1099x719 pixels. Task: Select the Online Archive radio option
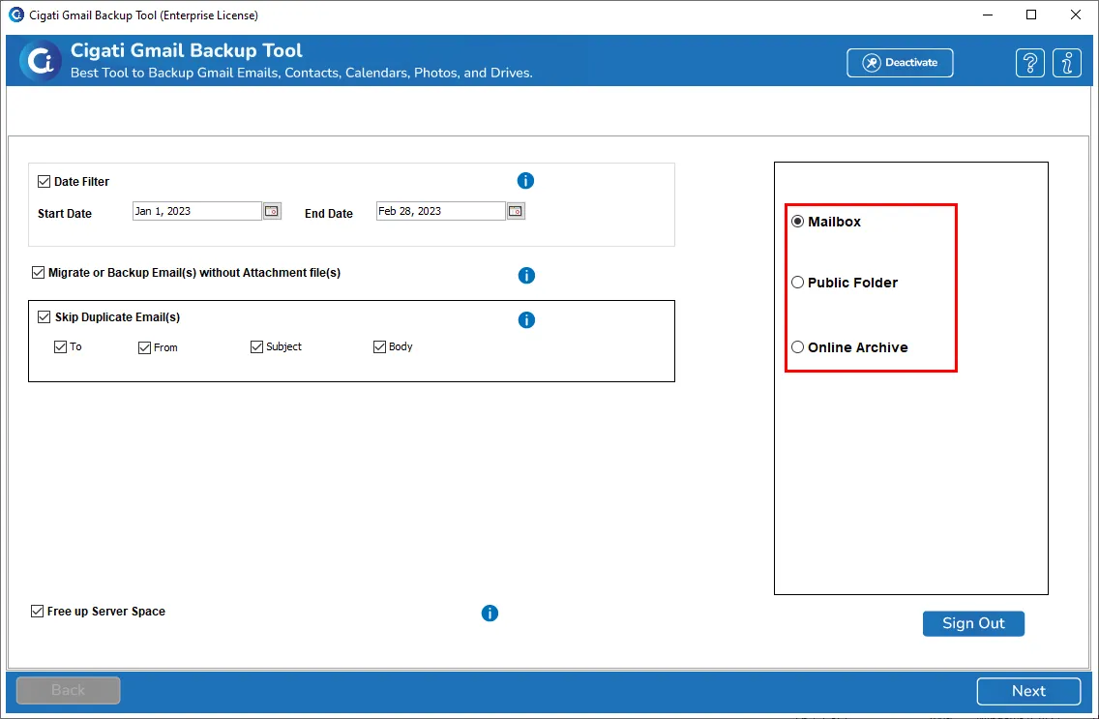point(797,347)
